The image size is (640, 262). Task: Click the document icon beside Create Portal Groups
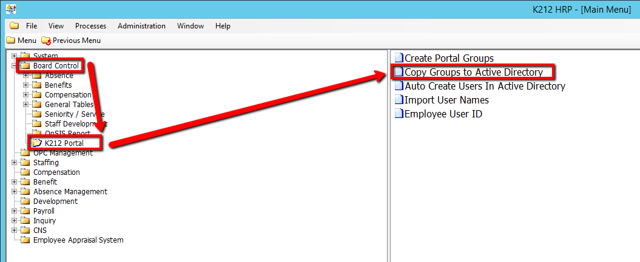(399, 58)
